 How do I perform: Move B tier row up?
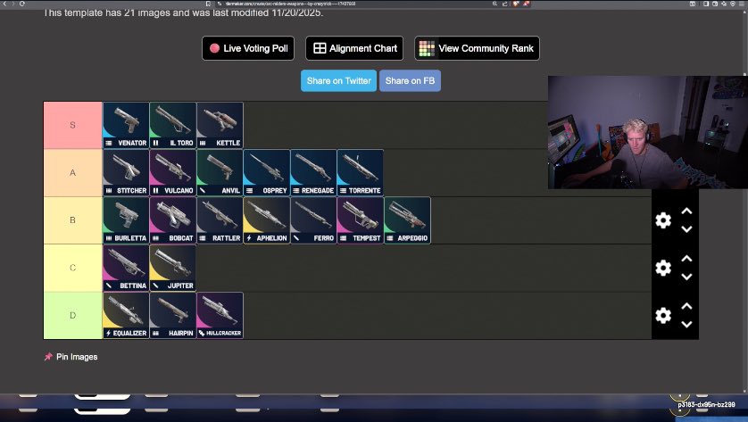point(686,211)
